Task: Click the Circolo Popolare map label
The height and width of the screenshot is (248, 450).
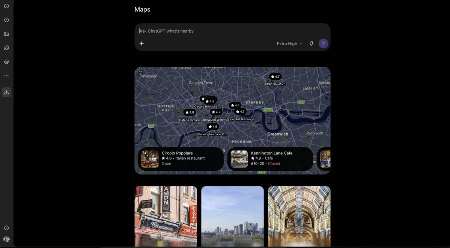Action: click(x=206, y=106)
